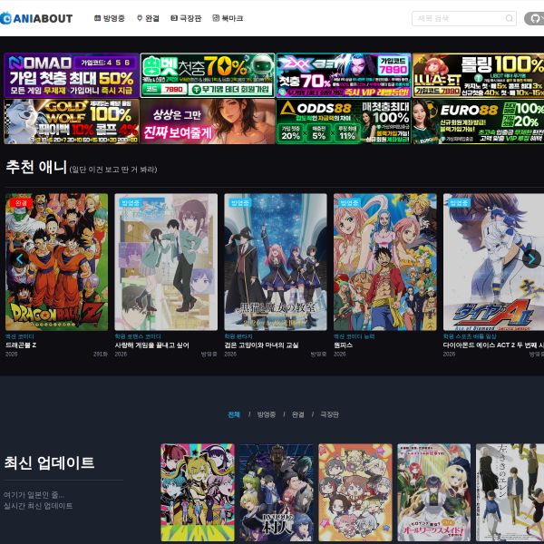The height and width of the screenshot is (544, 544).
Task: Slide carousel to previous with left arrow
Action: (19, 258)
